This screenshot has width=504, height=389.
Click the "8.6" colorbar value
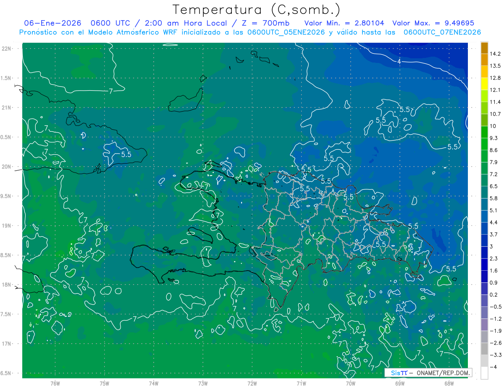(494, 150)
